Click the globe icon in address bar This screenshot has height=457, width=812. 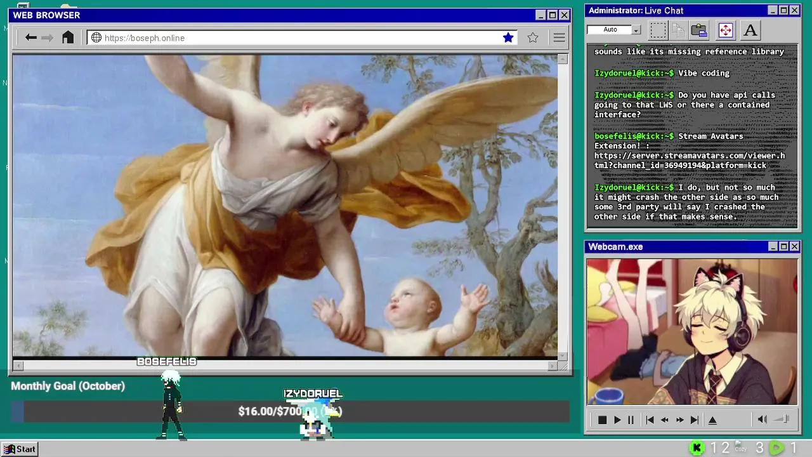point(96,37)
